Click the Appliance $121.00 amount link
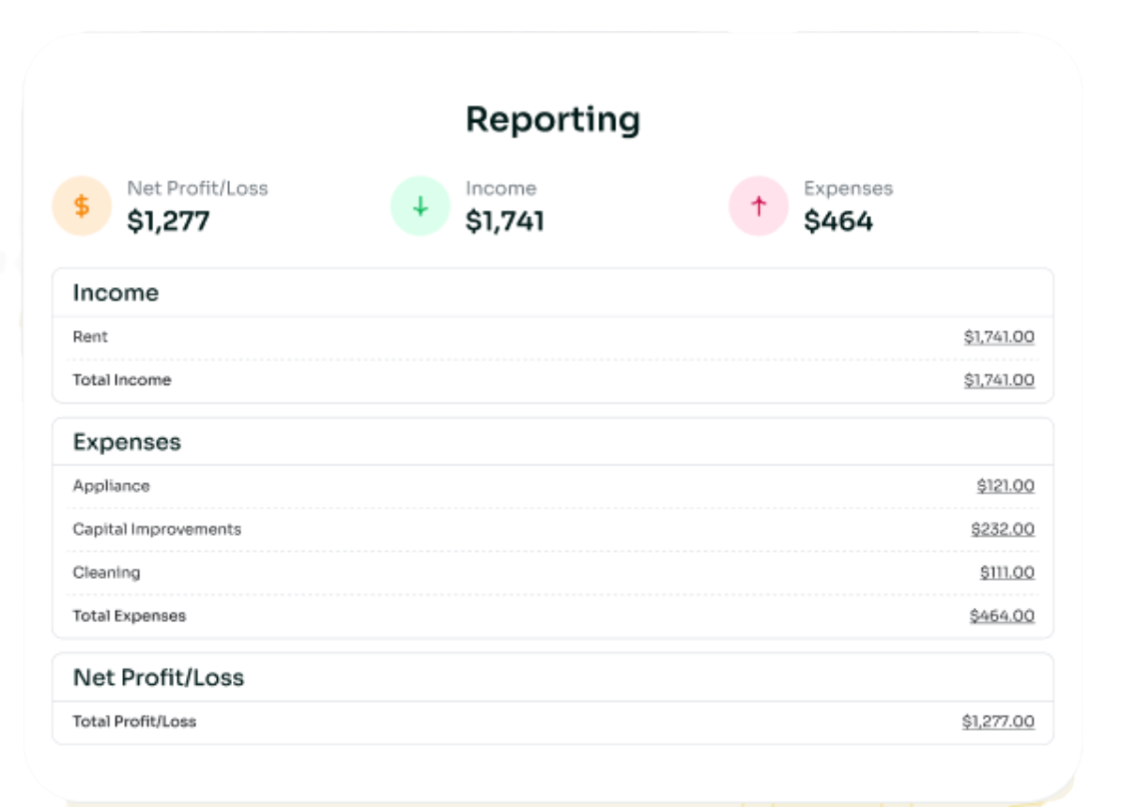The image size is (1121, 807). tap(1006, 486)
